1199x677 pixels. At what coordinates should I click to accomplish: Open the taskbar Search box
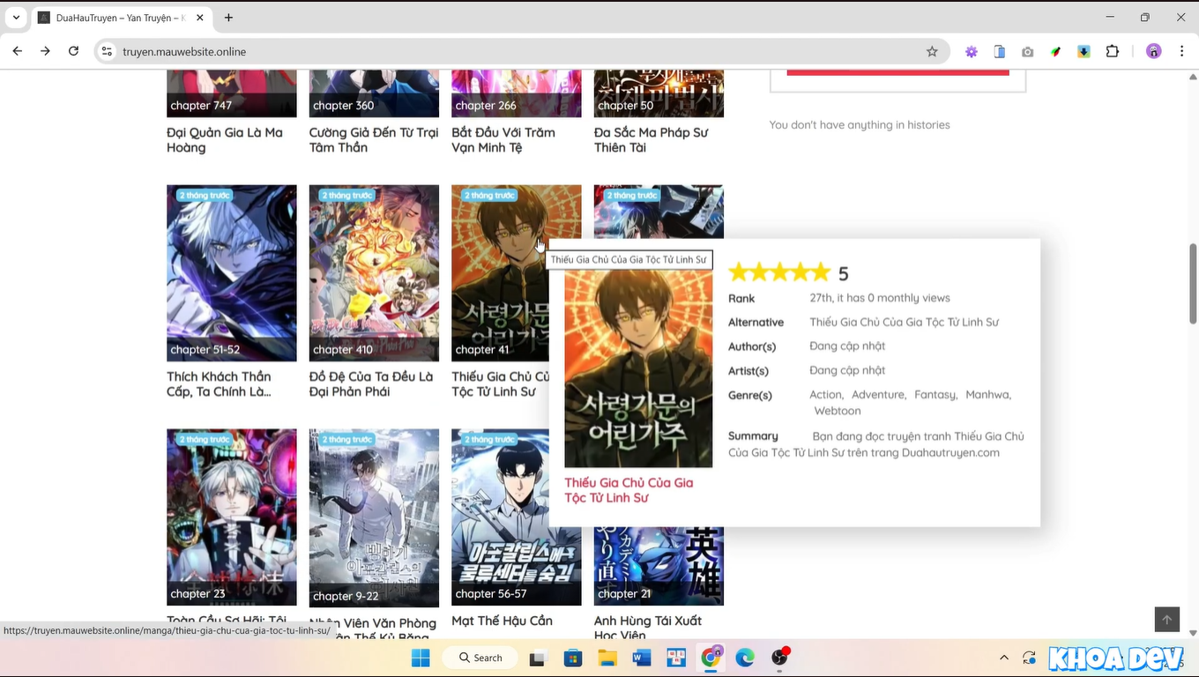480,658
